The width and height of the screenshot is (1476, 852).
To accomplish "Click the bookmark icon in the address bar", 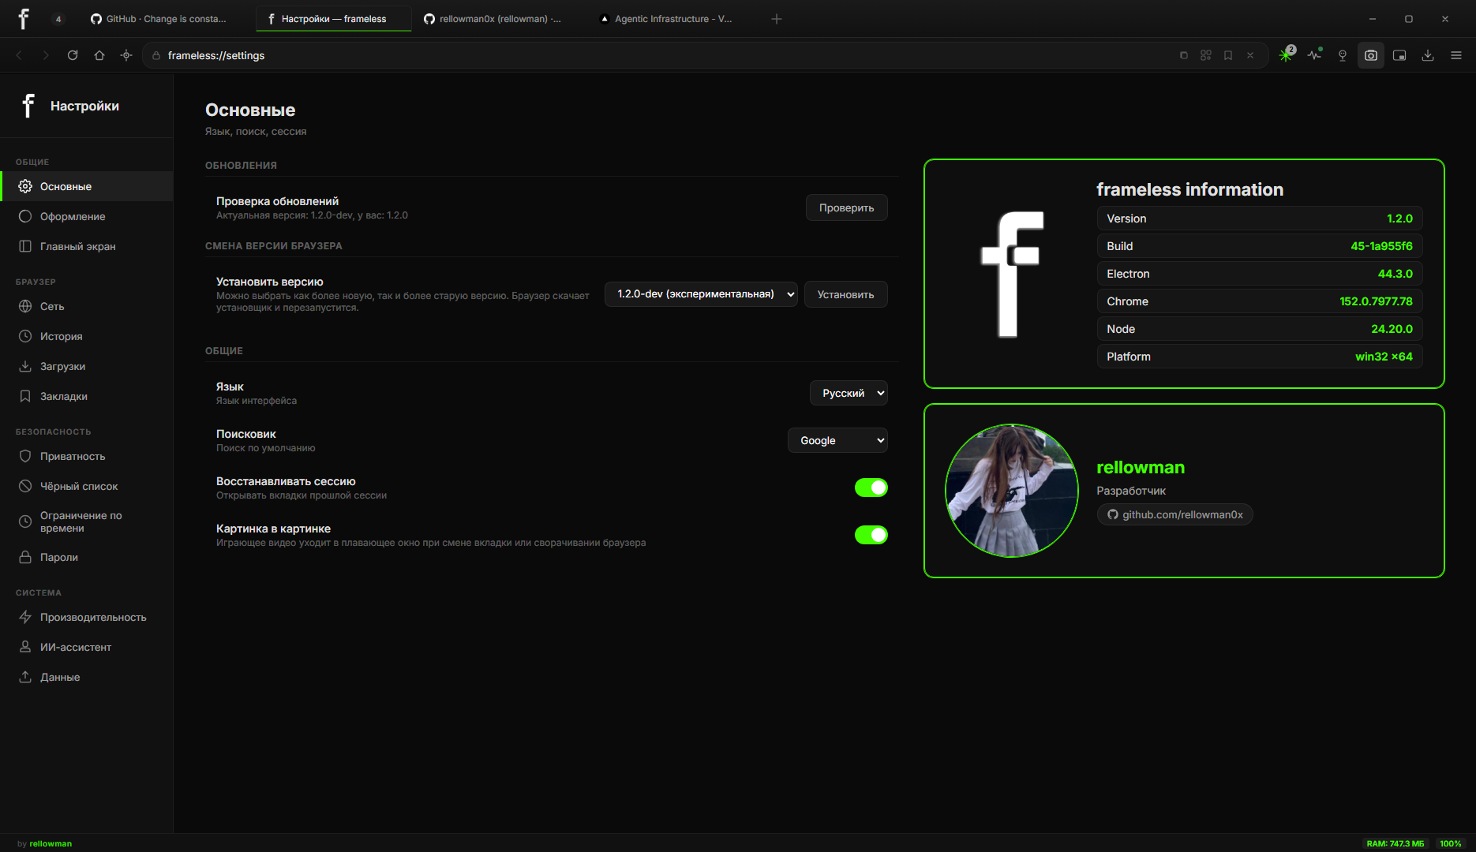I will [x=1228, y=55].
